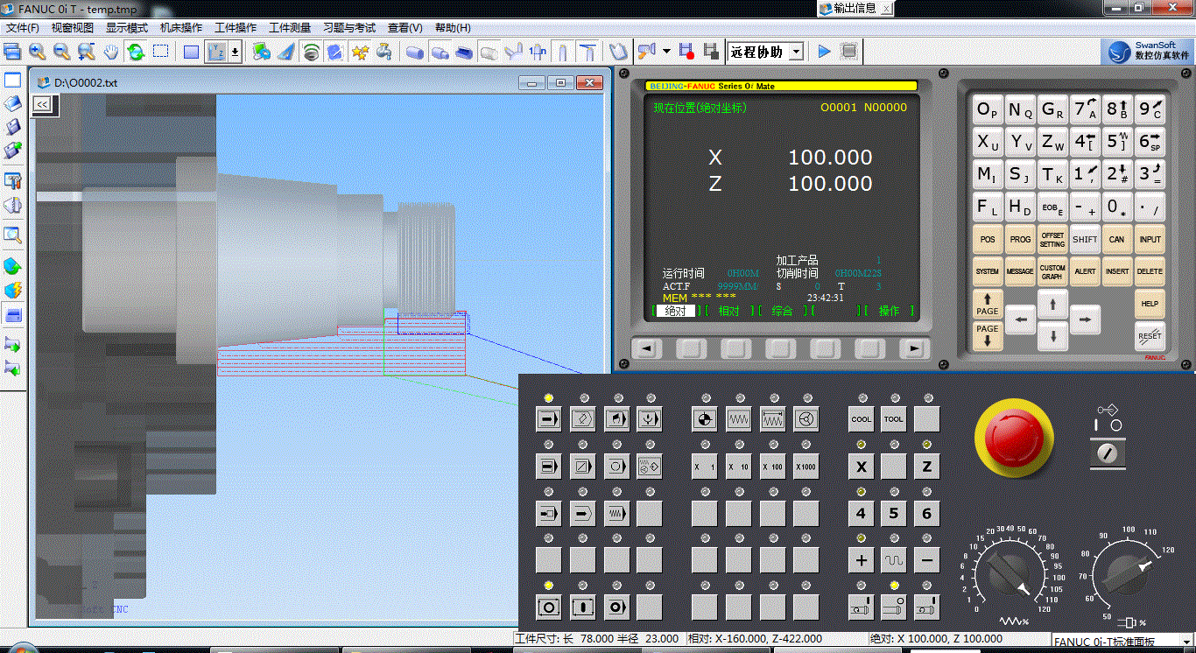
Task: Select the X1000 increment button
Action: (x=806, y=466)
